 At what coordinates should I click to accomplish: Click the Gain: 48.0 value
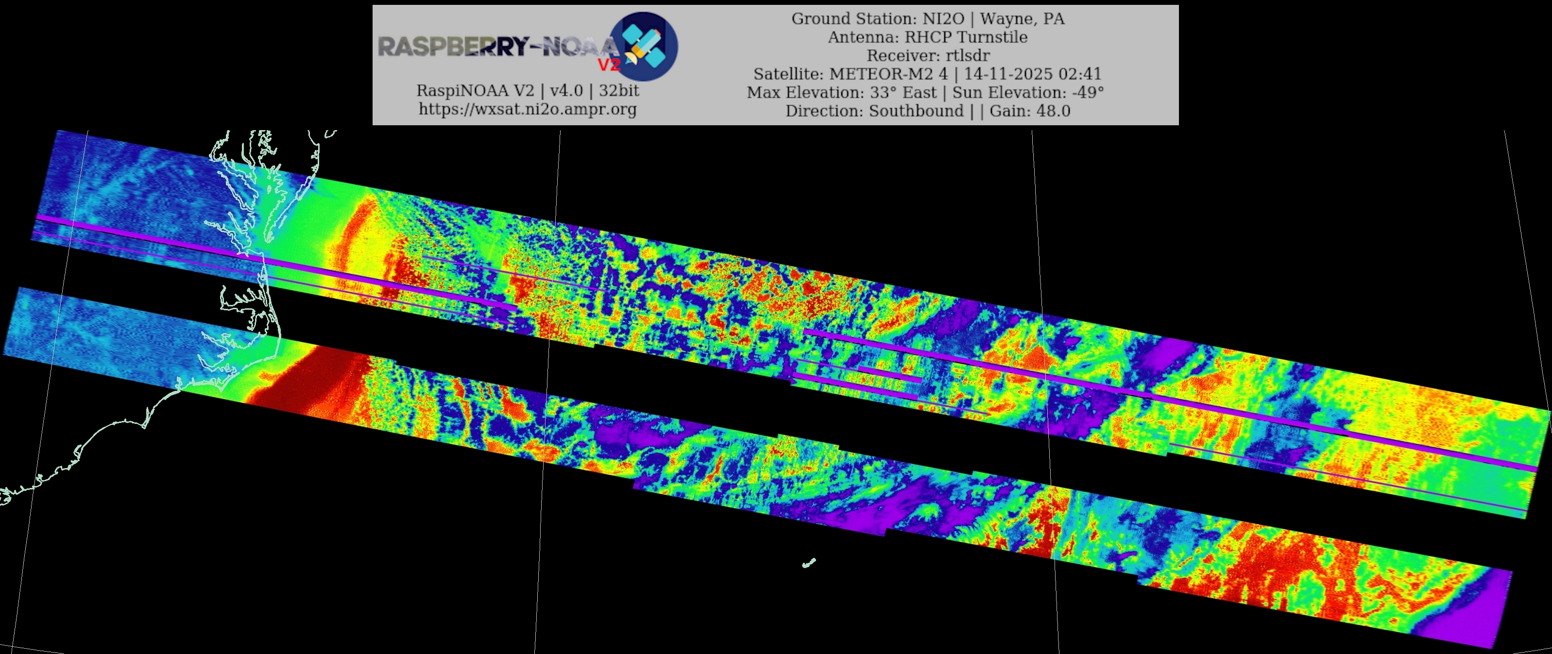click(x=1030, y=111)
